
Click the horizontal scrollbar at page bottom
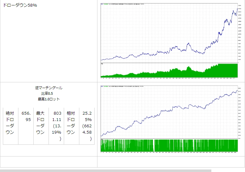105,171
